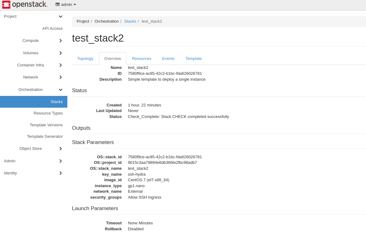Expand the Object Store section

pos(61,149)
